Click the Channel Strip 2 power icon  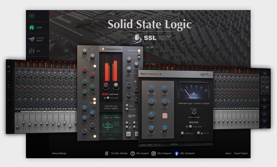tap(103, 49)
